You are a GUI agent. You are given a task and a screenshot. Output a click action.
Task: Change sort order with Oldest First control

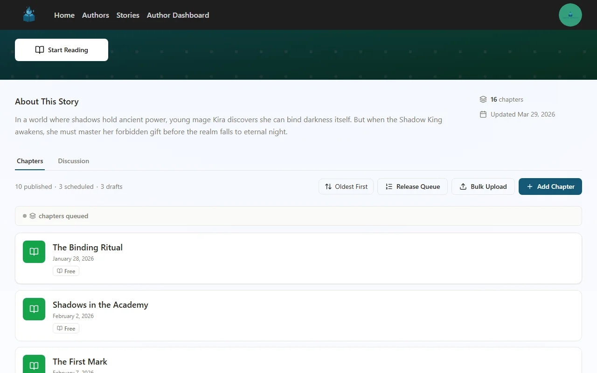pos(346,186)
